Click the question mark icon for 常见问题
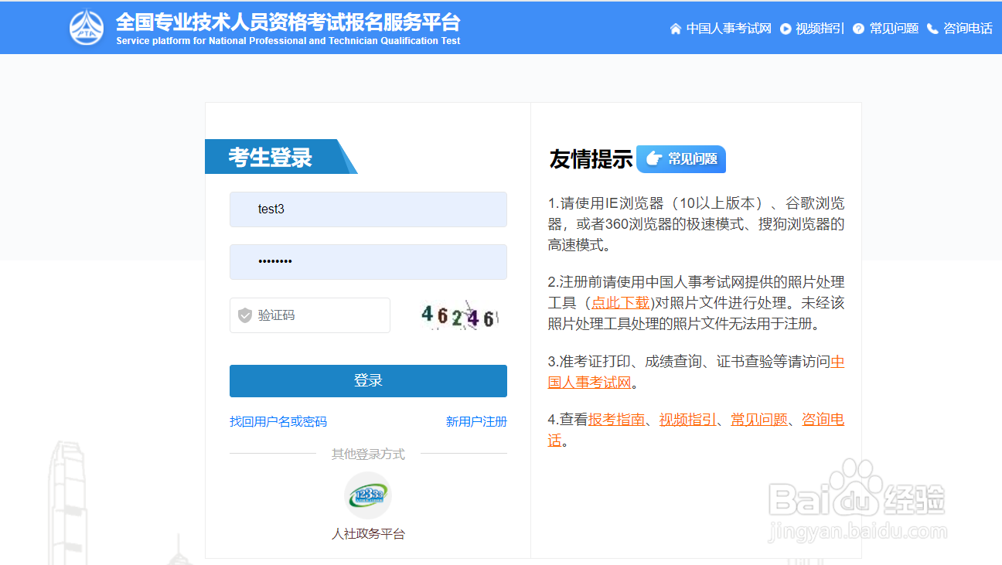The height and width of the screenshot is (565, 1002). [857, 28]
